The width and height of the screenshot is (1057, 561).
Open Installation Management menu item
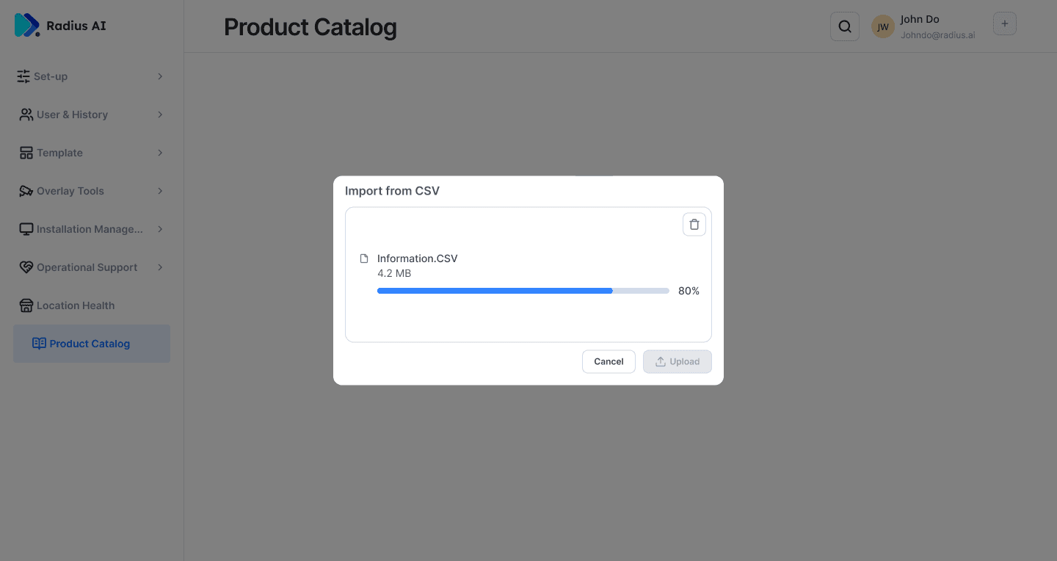click(x=90, y=229)
